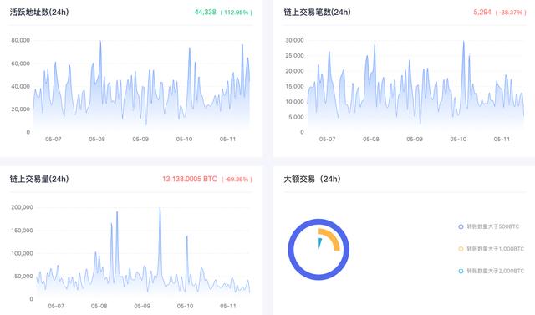
Task: Click the green value 44,338
Action: [x=206, y=12]
